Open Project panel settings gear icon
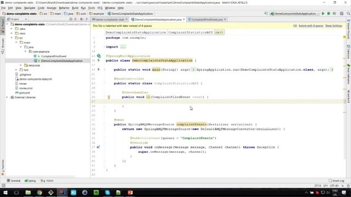 (82, 19)
